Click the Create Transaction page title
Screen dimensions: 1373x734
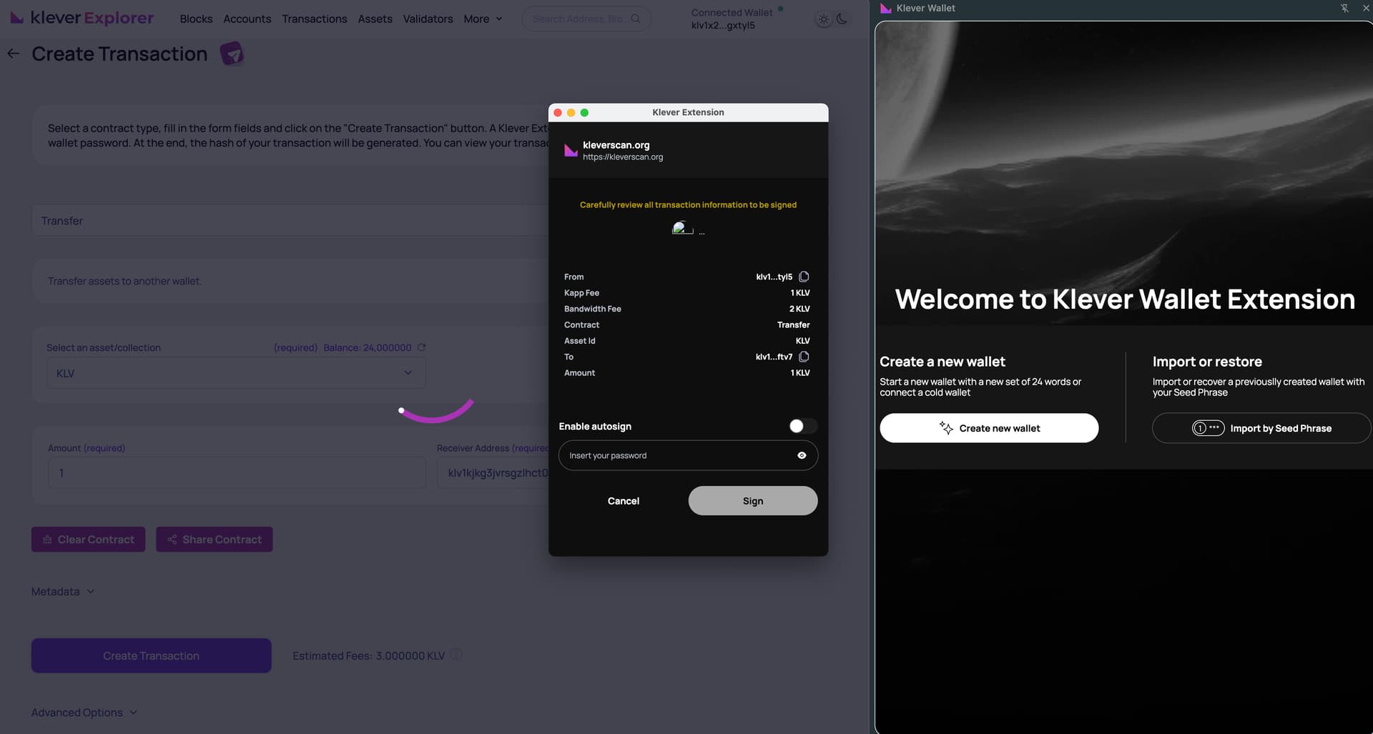[x=119, y=54]
